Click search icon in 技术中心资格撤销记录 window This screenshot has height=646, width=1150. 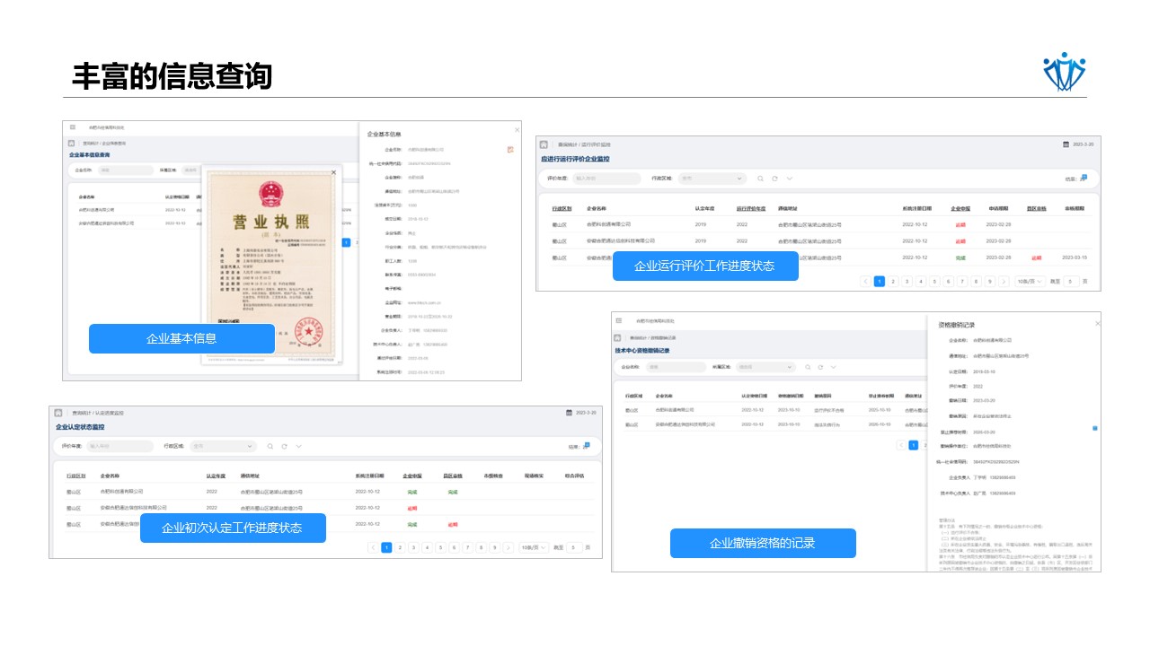808,367
